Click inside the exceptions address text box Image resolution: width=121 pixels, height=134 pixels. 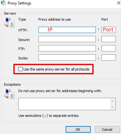click(x=64, y=104)
